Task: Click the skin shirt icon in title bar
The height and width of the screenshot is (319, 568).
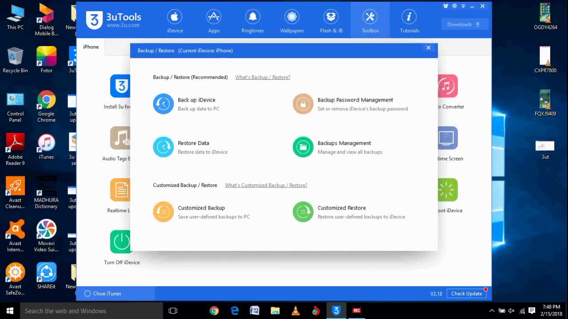Action: (446, 6)
